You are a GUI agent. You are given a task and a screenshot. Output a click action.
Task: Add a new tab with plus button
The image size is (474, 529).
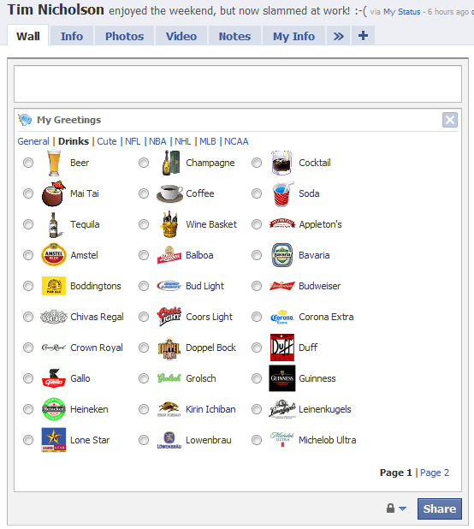363,36
